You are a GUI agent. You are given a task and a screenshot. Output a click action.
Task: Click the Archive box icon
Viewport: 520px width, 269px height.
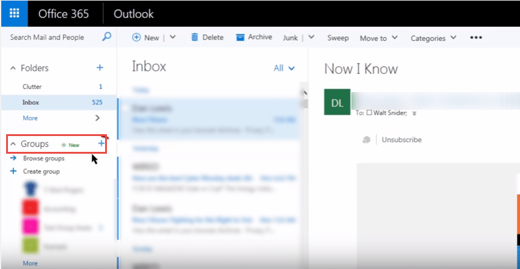click(x=240, y=37)
